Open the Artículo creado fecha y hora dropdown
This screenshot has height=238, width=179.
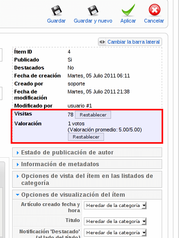(x=115, y=206)
